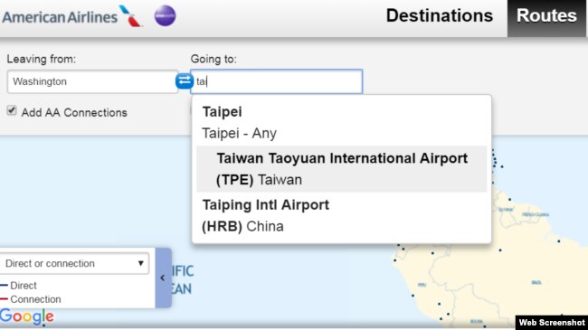588x330 pixels.
Task: Switch to the Routes tab
Action: tap(546, 18)
